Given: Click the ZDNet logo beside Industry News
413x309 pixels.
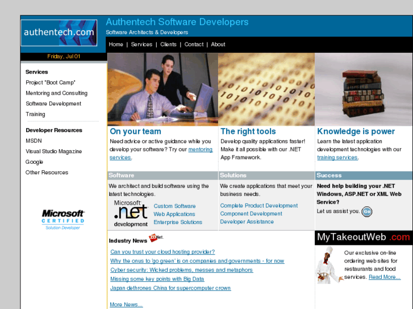Looking at the screenshot, I should pyautogui.click(x=156, y=238).
